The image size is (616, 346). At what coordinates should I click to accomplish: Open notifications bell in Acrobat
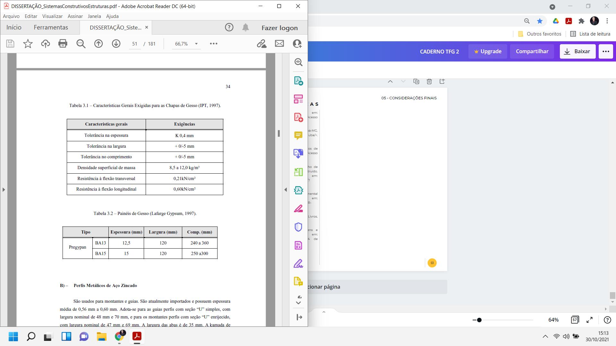pyautogui.click(x=245, y=28)
